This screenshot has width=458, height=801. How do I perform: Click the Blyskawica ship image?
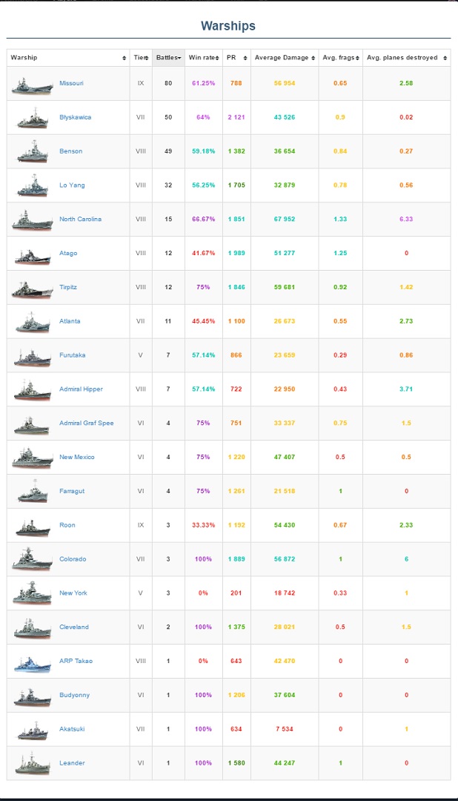33,118
